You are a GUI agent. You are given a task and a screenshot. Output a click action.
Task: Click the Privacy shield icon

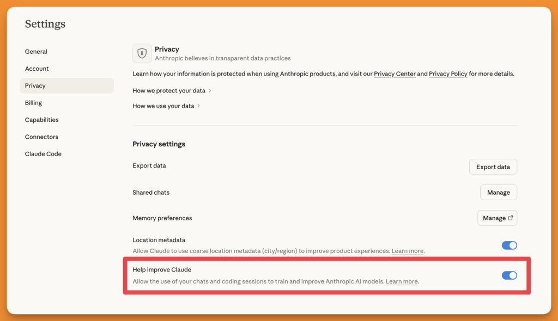click(x=142, y=53)
